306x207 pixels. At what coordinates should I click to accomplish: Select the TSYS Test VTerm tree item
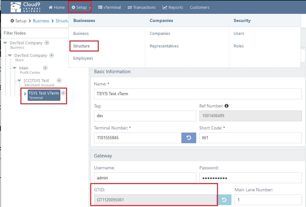(x=44, y=95)
